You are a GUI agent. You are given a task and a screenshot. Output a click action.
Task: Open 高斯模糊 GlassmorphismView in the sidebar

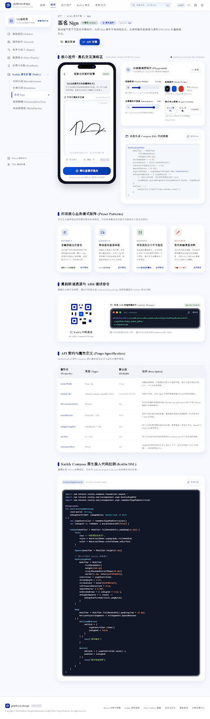click(30, 102)
